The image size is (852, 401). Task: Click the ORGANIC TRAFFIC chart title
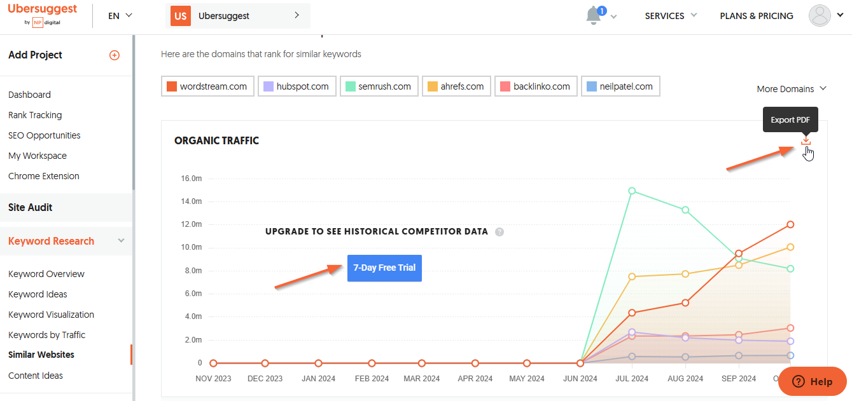217,141
